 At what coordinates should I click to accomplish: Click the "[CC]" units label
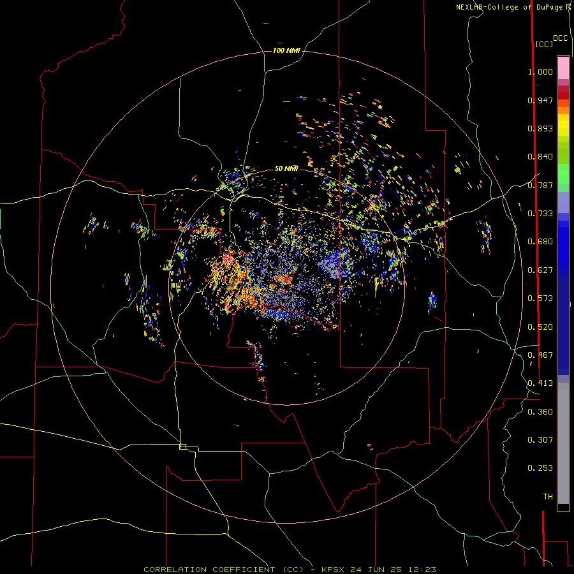click(x=544, y=44)
